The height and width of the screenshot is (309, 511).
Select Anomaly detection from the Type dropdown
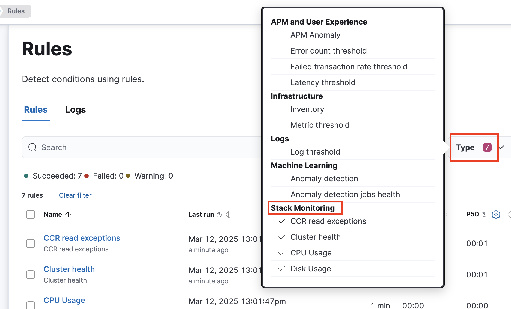324,179
